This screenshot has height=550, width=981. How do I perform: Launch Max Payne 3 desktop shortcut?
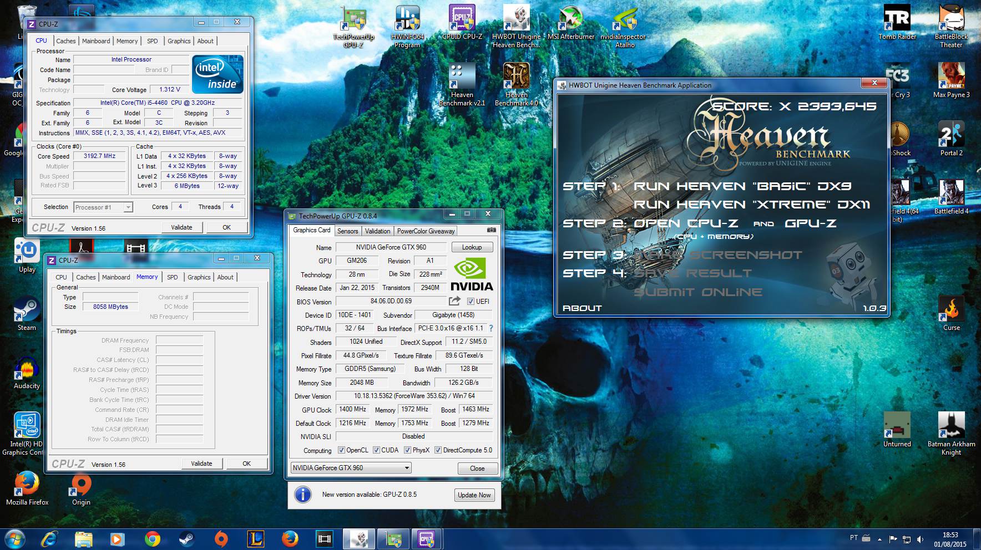point(951,81)
